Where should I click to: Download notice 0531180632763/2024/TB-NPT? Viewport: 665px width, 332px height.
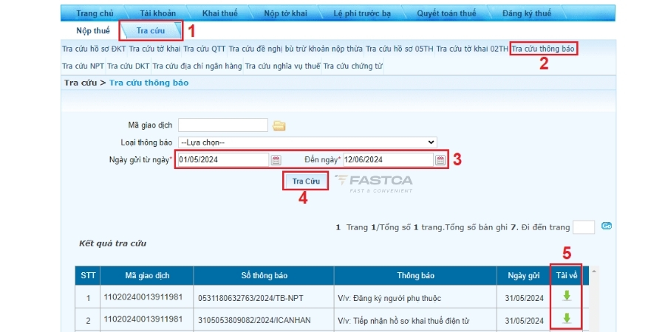pyautogui.click(x=567, y=296)
